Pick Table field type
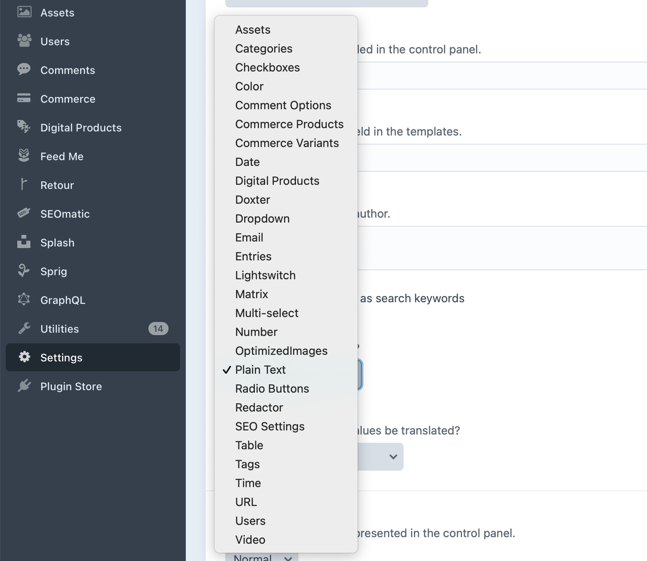The height and width of the screenshot is (561, 647). tap(286, 445)
